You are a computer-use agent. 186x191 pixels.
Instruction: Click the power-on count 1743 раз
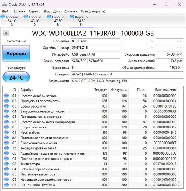point(169,61)
